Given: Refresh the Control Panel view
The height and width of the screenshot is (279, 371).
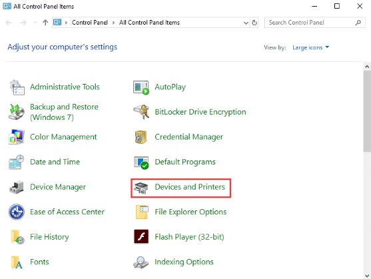Looking at the screenshot, I should pyautogui.click(x=254, y=23).
